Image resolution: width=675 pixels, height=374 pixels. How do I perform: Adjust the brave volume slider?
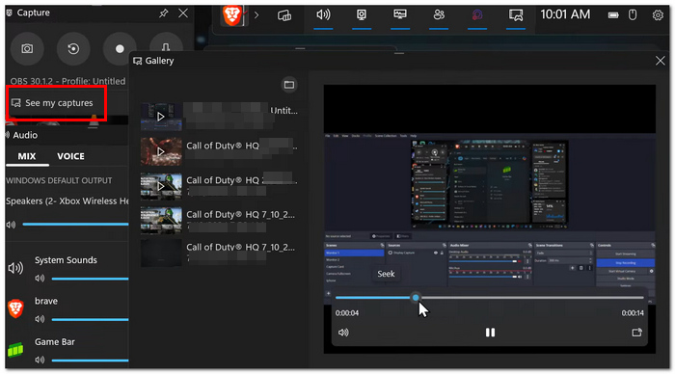tap(90, 319)
